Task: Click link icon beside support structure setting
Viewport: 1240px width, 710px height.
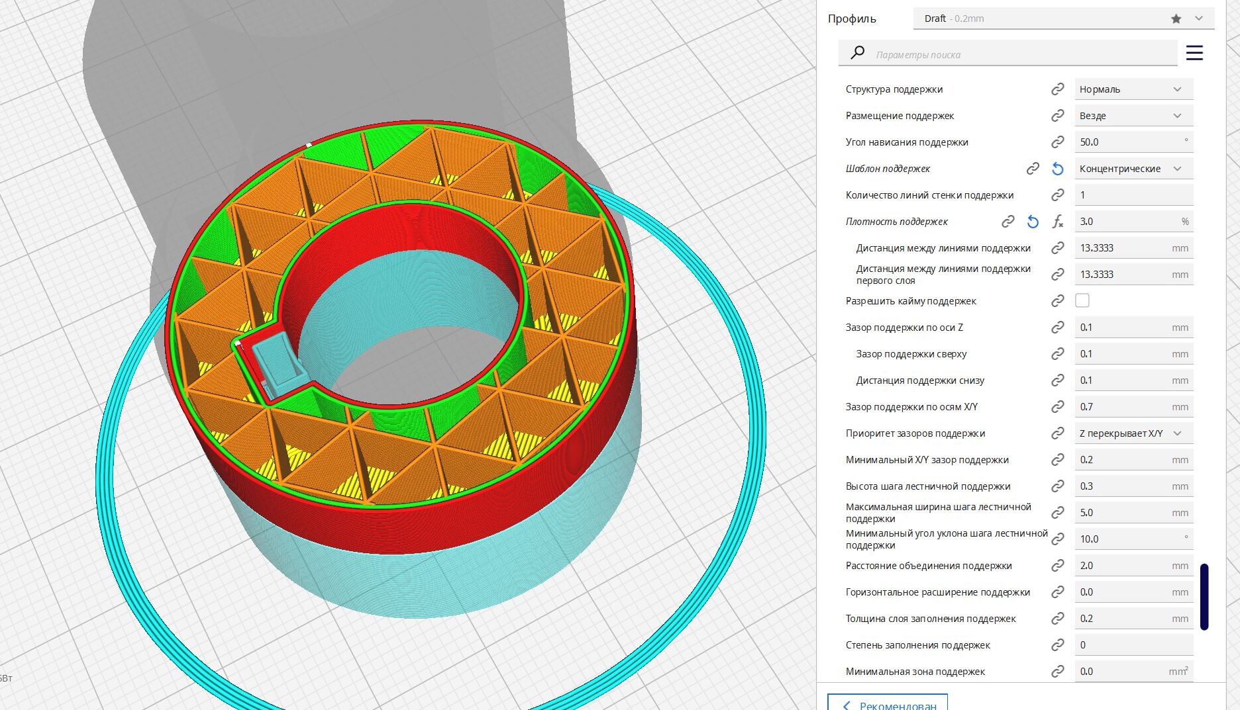Action: pos(1057,89)
